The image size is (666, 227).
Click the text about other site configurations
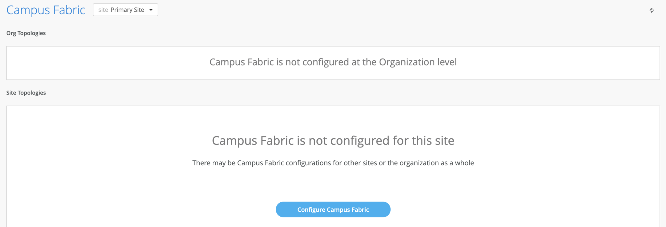333,163
